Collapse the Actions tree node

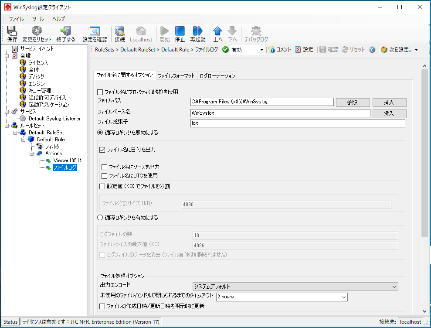coord(32,154)
